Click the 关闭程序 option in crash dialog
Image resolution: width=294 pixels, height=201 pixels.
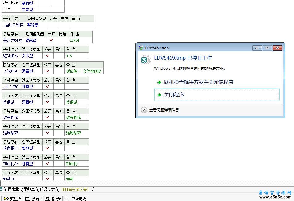tap(217, 95)
